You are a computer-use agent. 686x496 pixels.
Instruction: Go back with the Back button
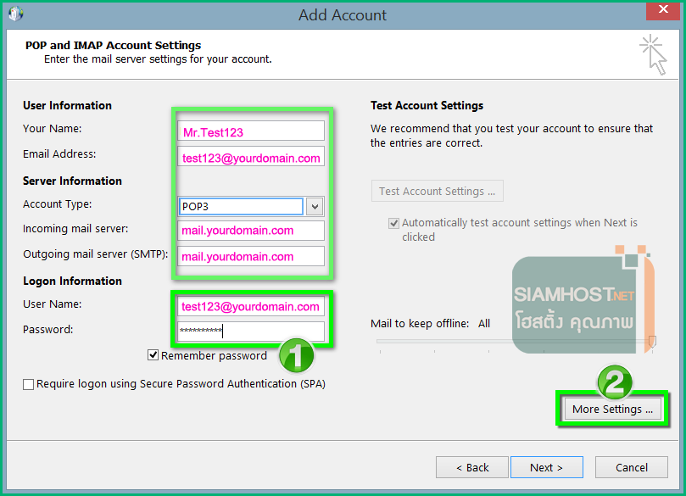tap(472, 467)
